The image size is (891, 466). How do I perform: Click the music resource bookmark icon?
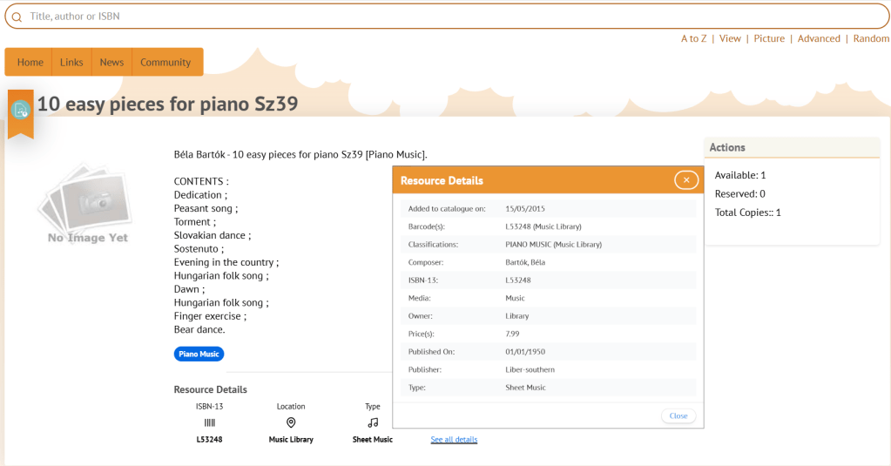tap(20, 111)
